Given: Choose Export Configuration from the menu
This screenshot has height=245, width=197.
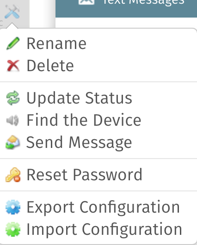Looking at the screenshot, I should point(98,207).
